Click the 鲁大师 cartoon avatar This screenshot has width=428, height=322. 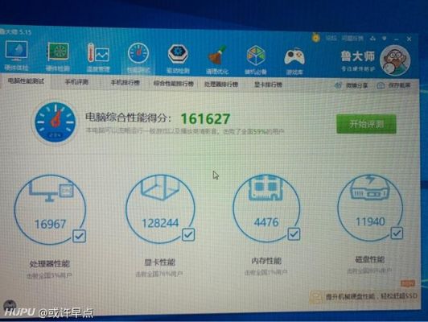[x=395, y=60]
